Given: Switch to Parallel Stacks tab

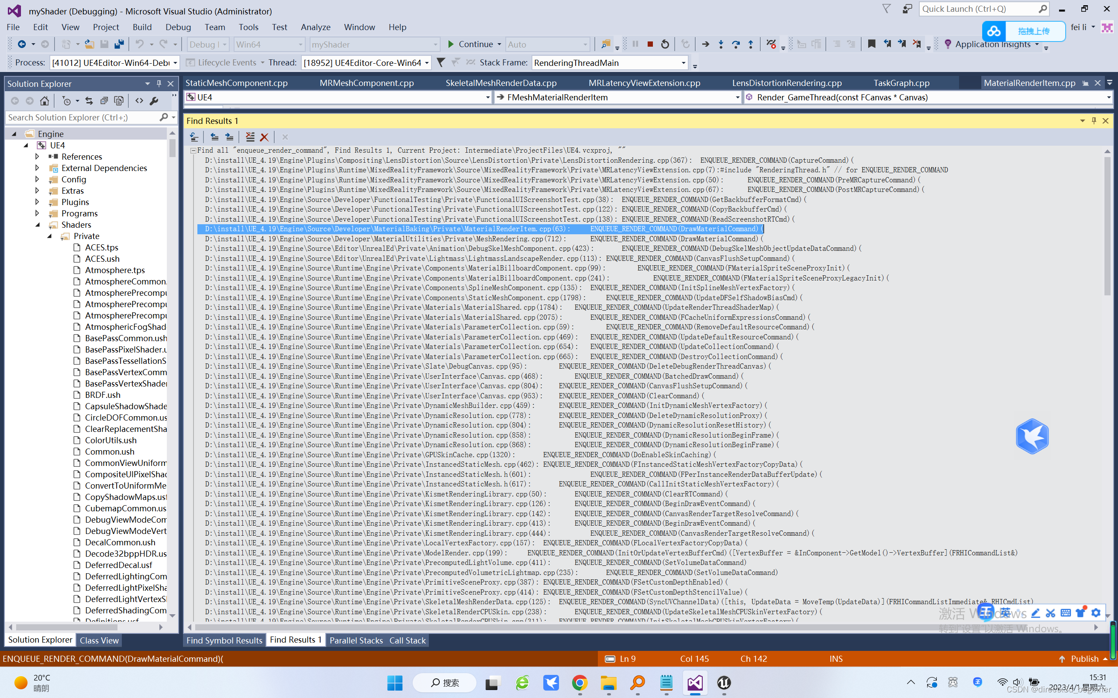Looking at the screenshot, I should click(x=356, y=640).
